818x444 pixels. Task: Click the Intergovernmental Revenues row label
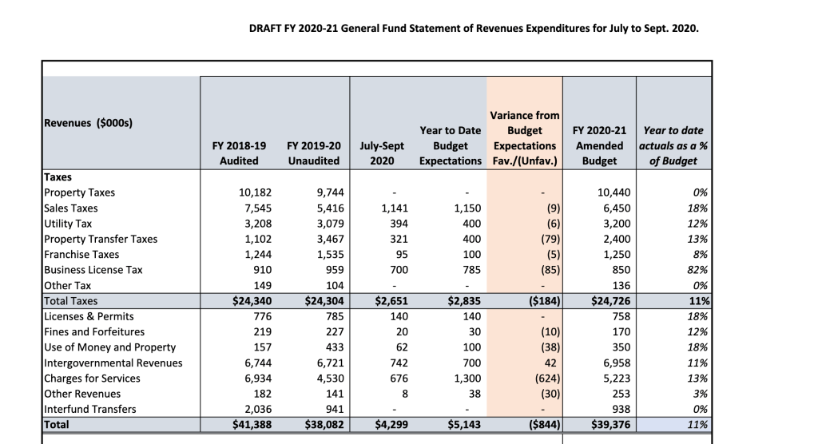pyautogui.click(x=113, y=363)
